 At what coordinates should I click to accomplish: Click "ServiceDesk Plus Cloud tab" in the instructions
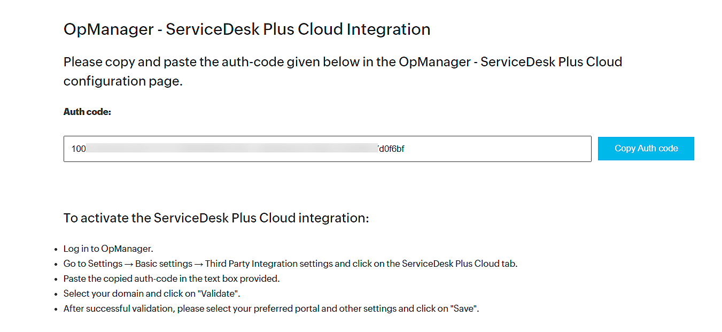[459, 264]
